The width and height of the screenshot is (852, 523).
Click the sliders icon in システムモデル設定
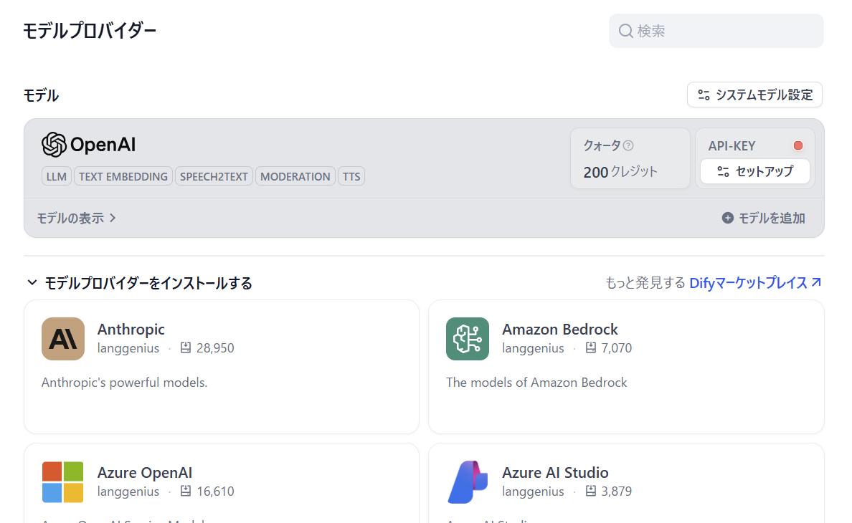(704, 95)
